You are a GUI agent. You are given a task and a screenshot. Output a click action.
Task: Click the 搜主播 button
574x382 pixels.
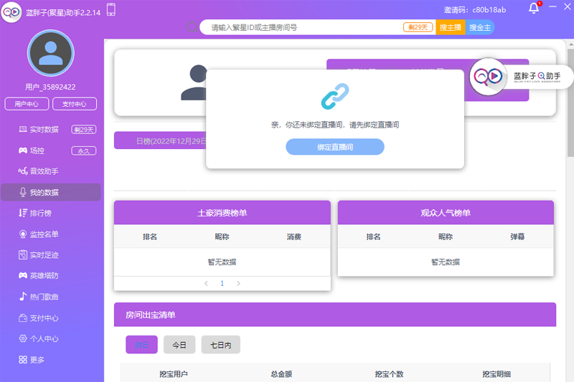click(x=450, y=27)
